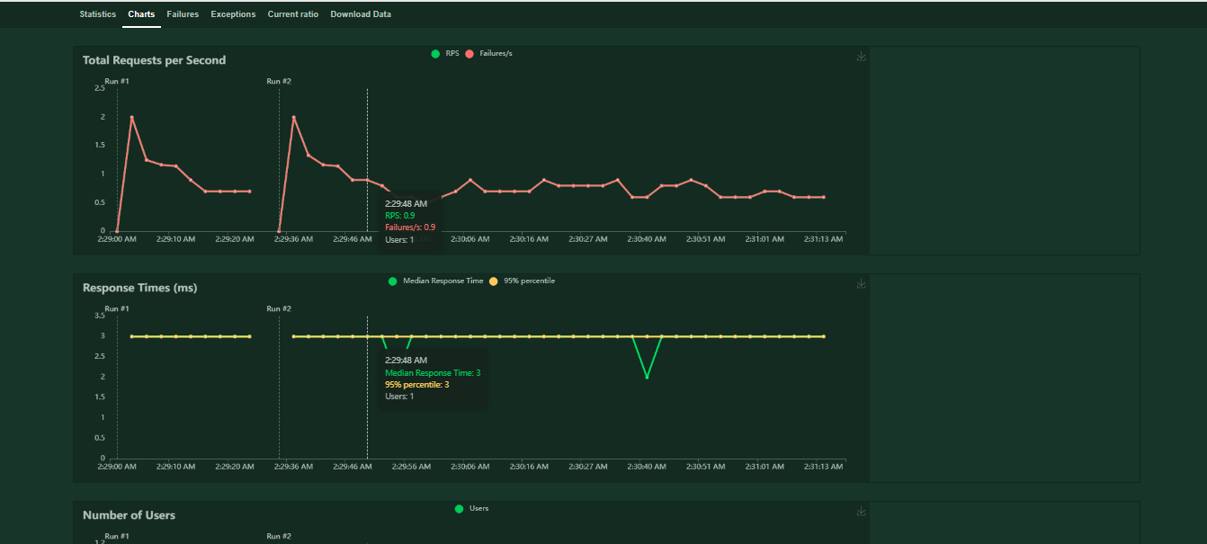Click the red Failures/s legend dot
Viewport: 1207px width, 544px height.
coord(468,53)
